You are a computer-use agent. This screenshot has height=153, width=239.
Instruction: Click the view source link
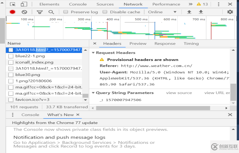(x=179, y=93)
